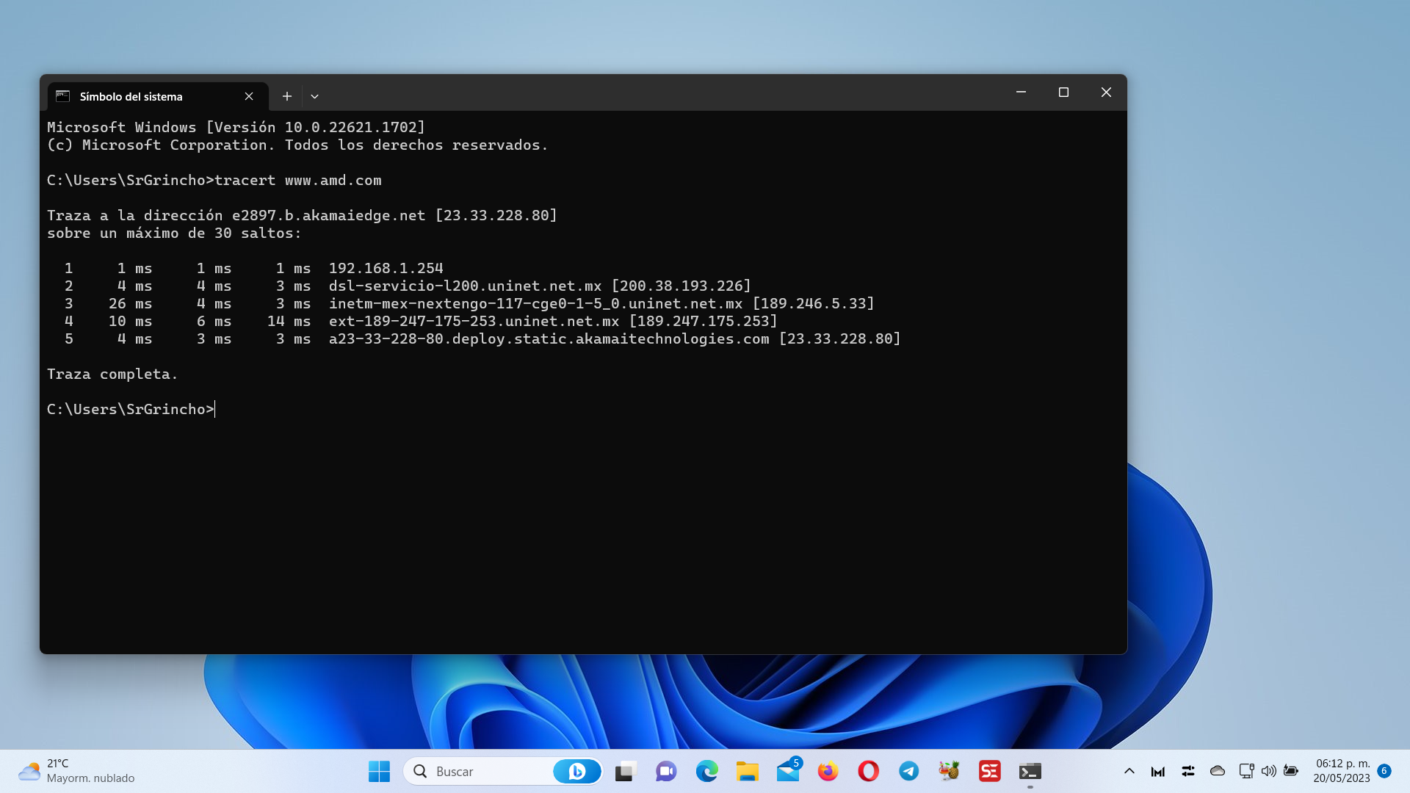Open a new terminal tab with plus button

287,96
